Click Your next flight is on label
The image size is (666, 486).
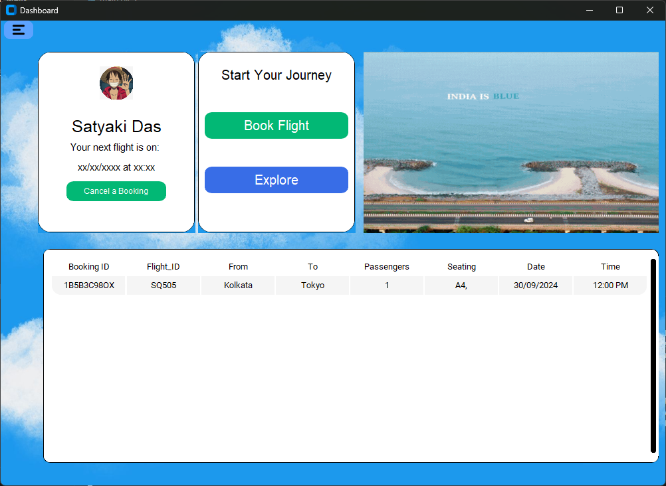point(115,147)
